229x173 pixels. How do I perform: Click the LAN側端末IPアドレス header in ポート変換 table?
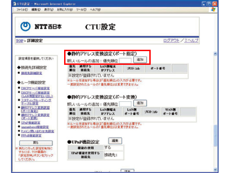tap(108, 111)
